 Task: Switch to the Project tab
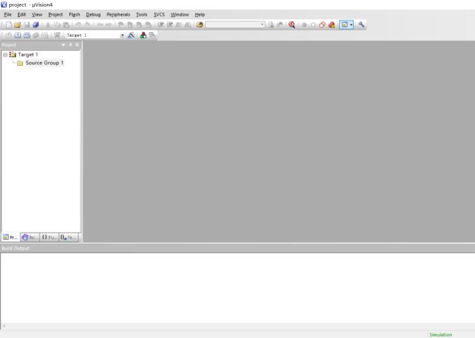click(x=11, y=237)
